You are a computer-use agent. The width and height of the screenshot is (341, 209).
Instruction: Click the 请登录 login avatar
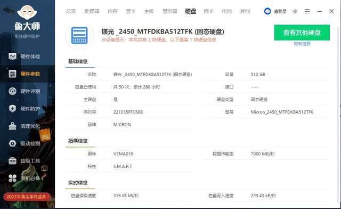(x=267, y=11)
